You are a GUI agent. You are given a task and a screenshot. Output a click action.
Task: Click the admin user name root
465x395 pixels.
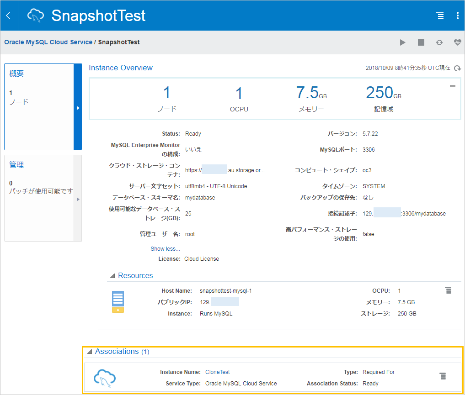point(190,234)
